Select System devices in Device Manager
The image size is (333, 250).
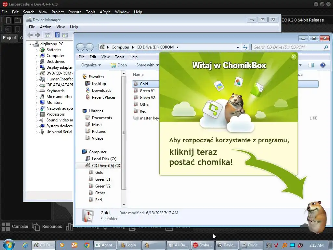(56, 126)
